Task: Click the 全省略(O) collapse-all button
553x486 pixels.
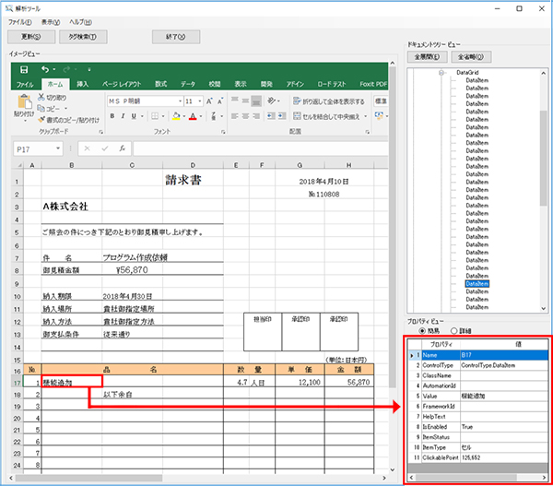Action: click(471, 57)
